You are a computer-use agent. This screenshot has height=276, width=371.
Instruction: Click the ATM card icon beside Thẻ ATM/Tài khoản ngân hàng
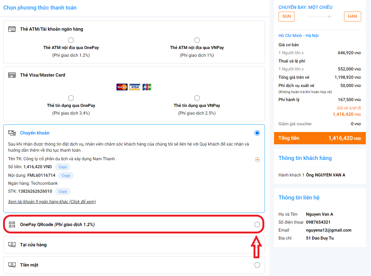pos(12,29)
